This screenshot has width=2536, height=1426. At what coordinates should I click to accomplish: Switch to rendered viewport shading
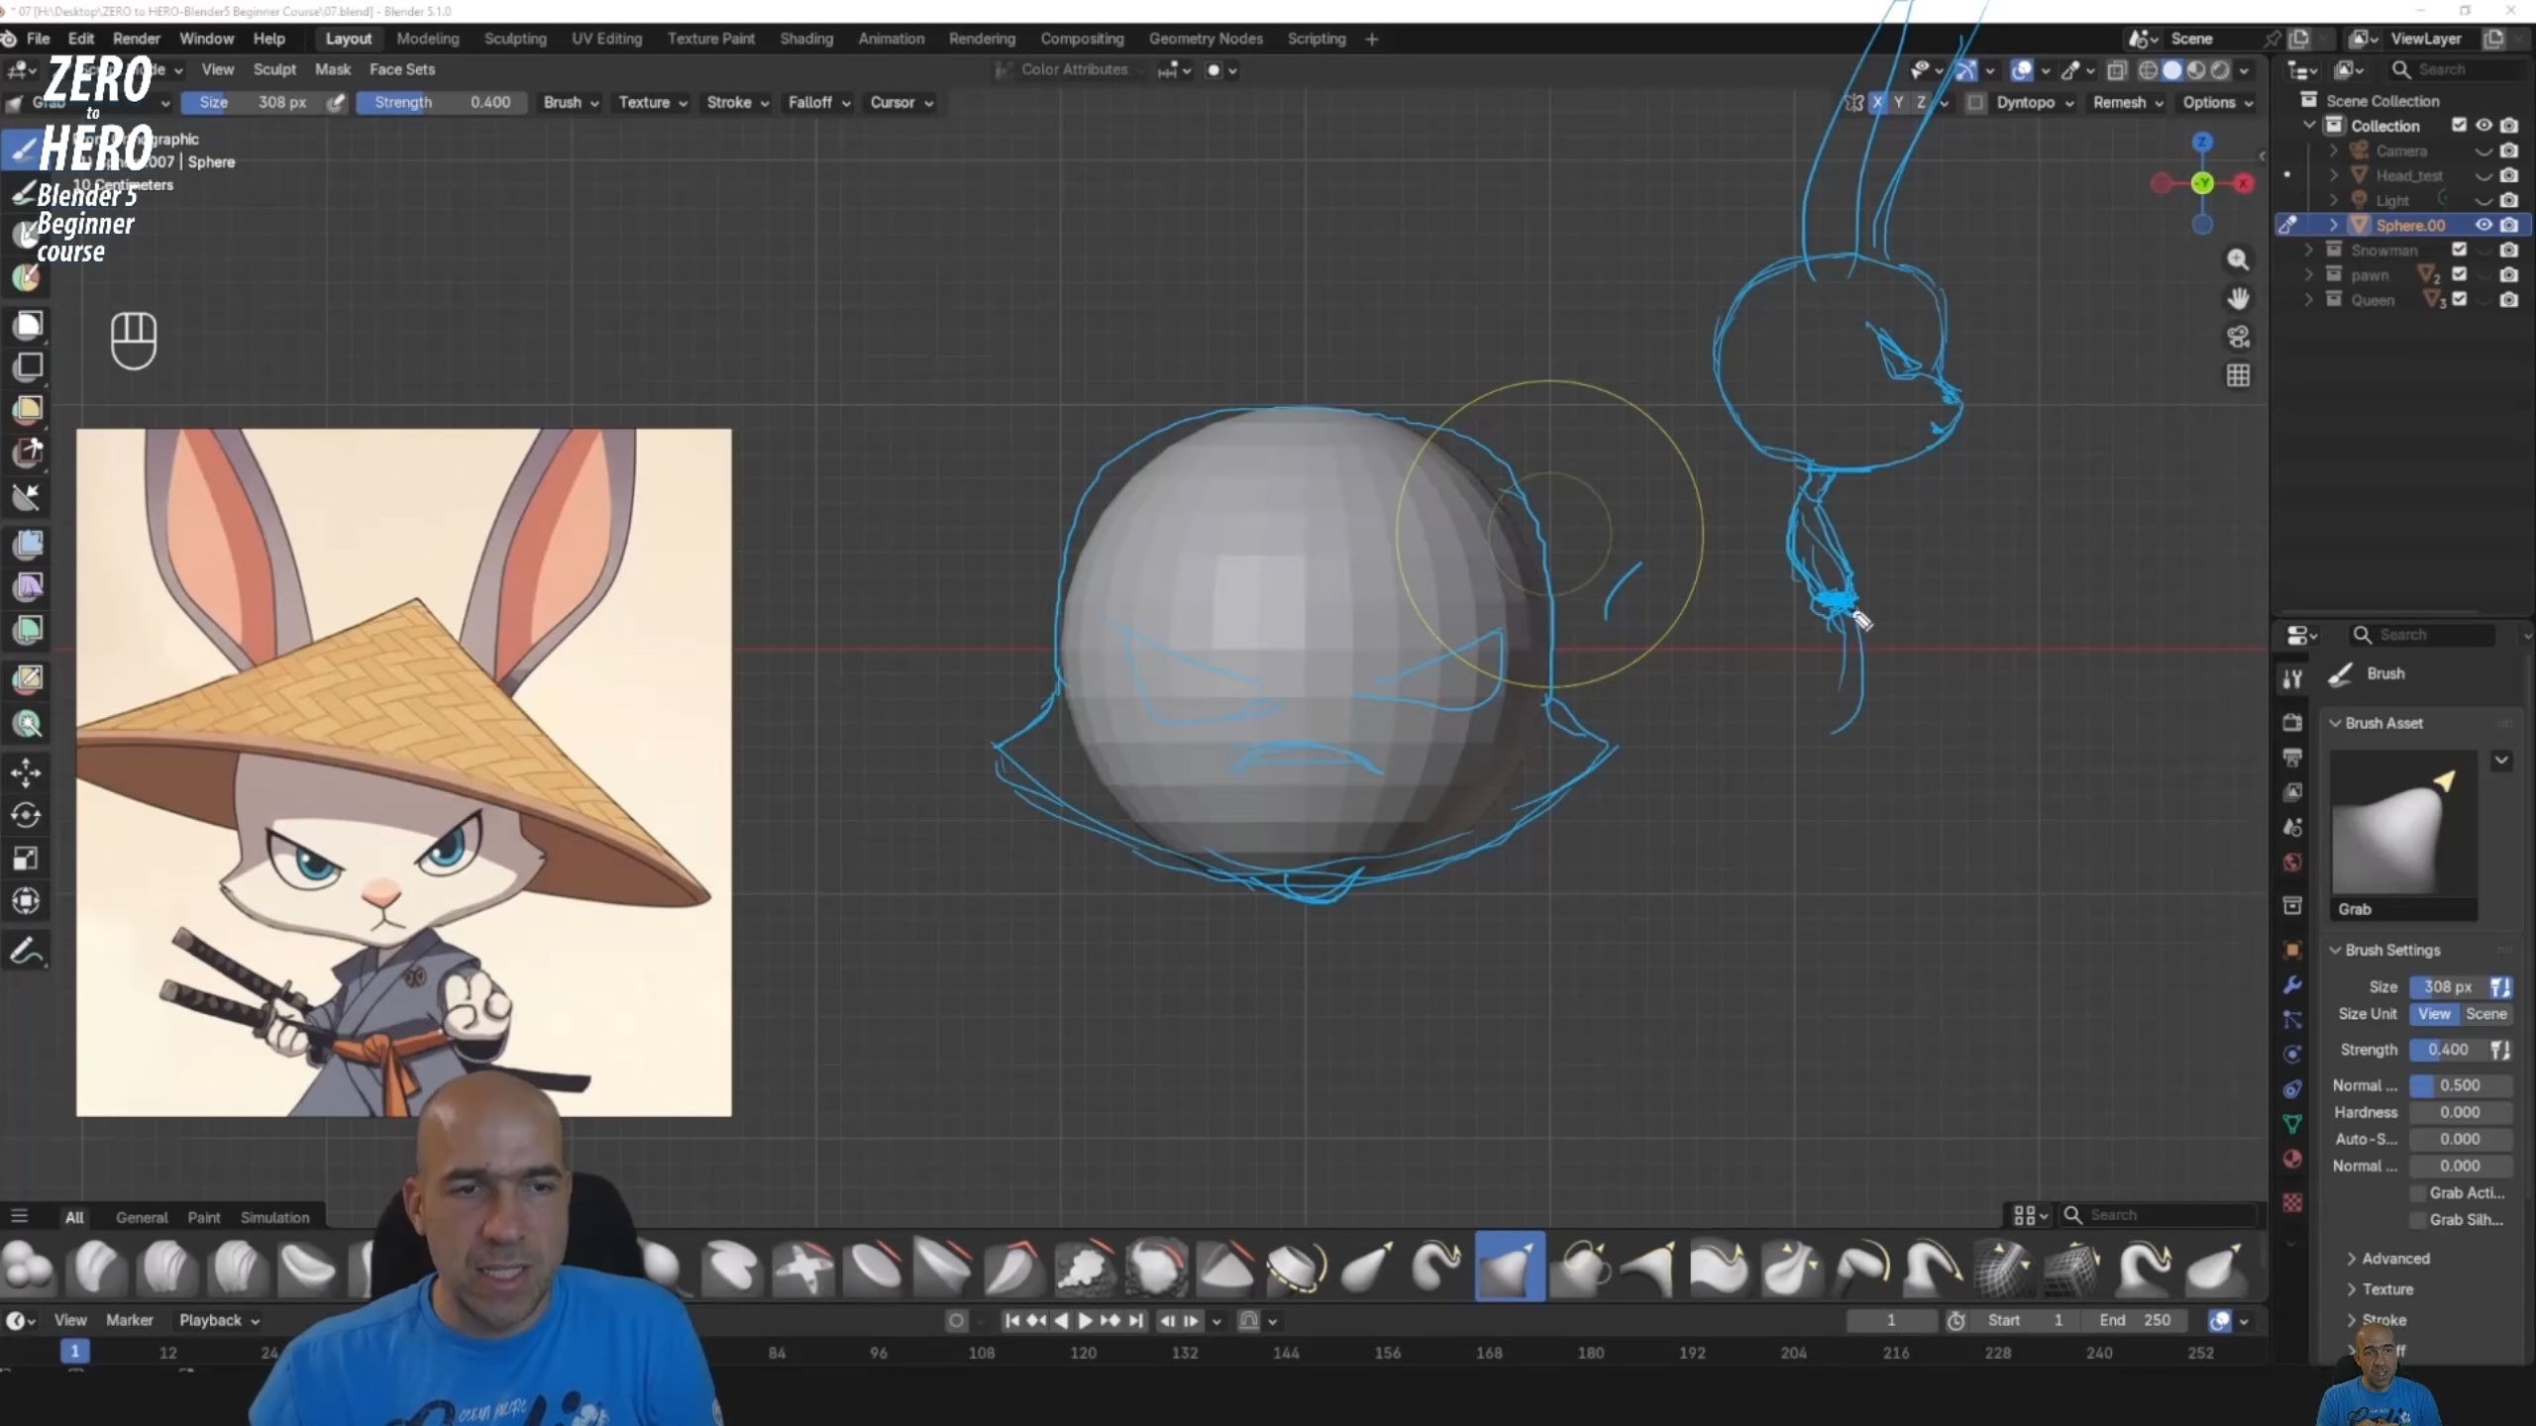coord(2221,70)
